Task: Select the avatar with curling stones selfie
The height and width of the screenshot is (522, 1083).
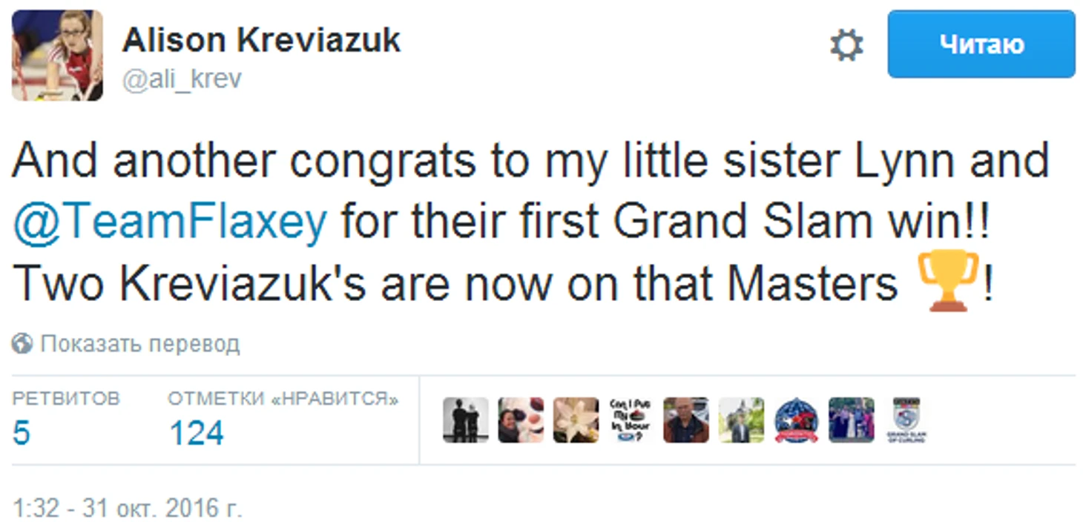Action: coord(521,420)
